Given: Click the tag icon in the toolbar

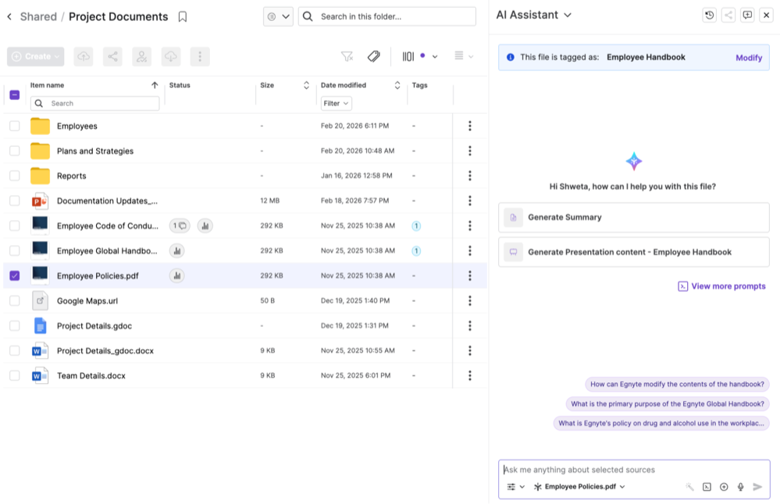Looking at the screenshot, I should pyautogui.click(x=374, y=56).
